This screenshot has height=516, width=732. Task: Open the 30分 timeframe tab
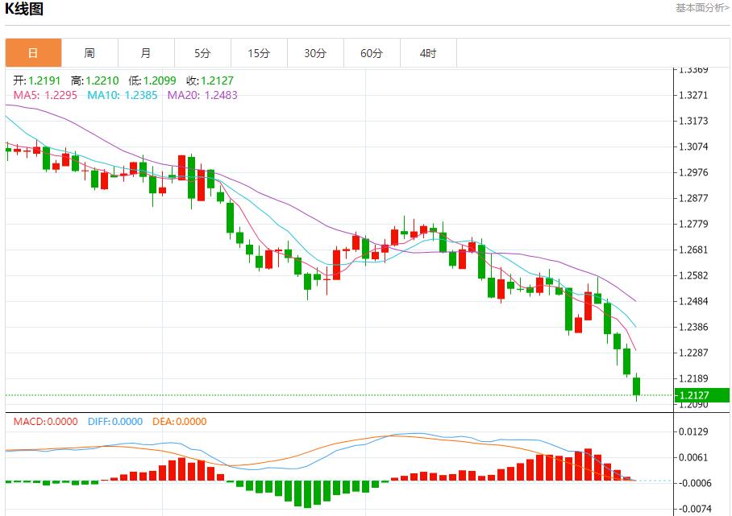(315, 52)
